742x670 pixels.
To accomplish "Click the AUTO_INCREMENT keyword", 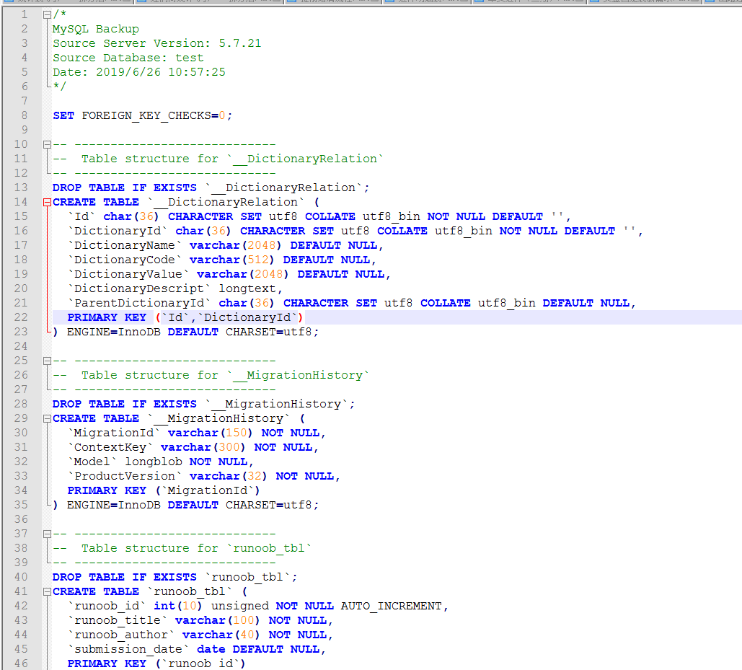I will click(x=391, y=606).
